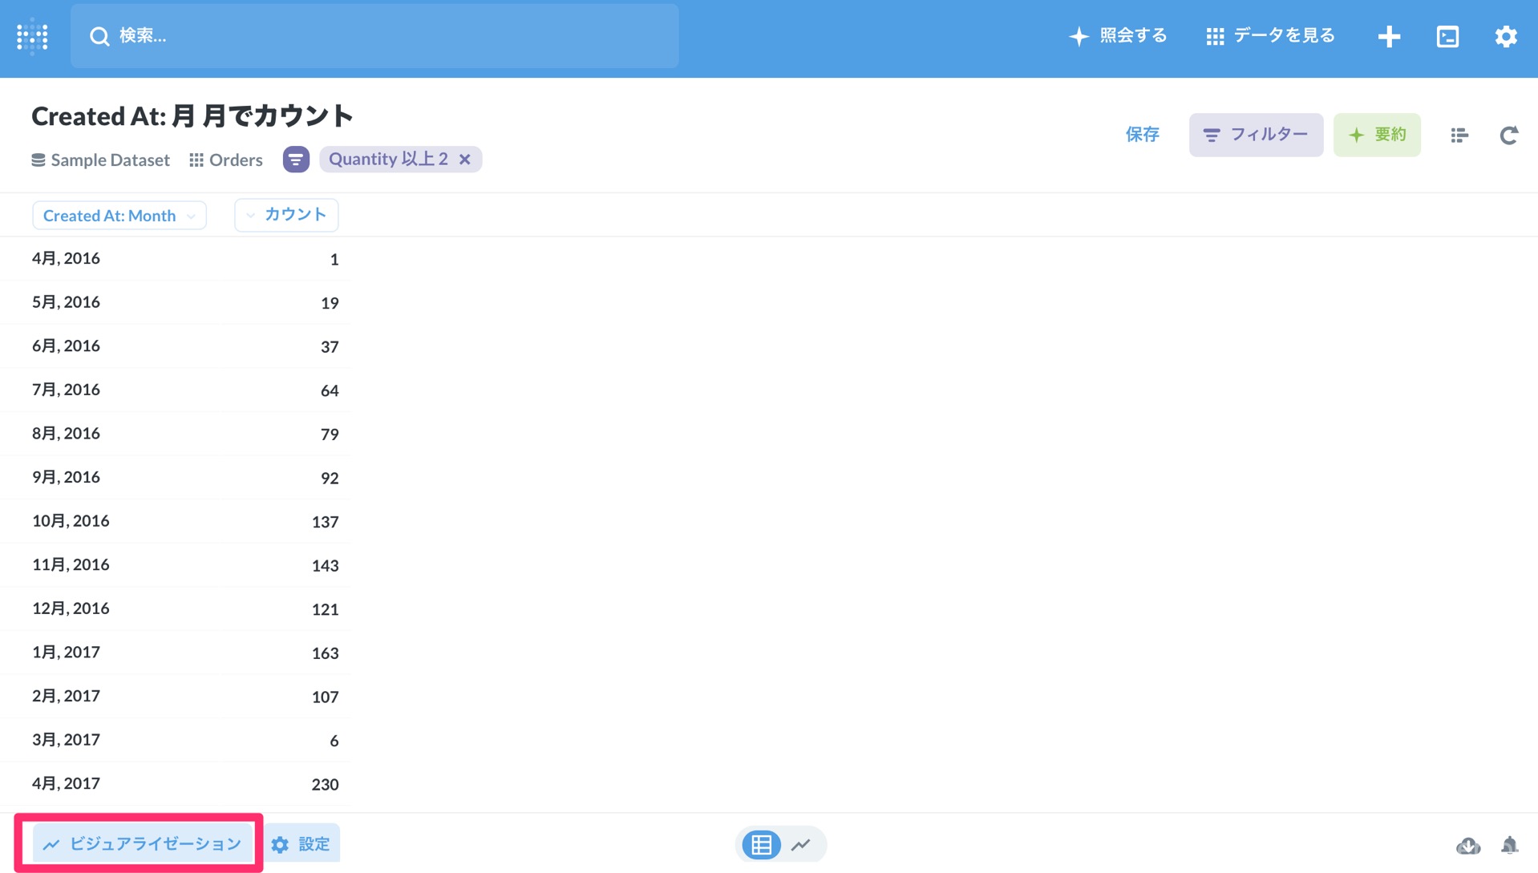Select 照会する in the header
The image size is (1538, 873).
[x=1118, y=36]
